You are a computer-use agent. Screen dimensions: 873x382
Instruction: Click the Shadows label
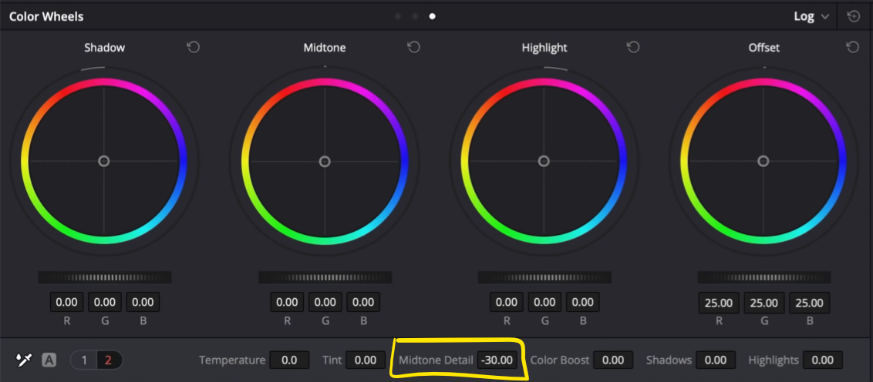click(669, 360)
